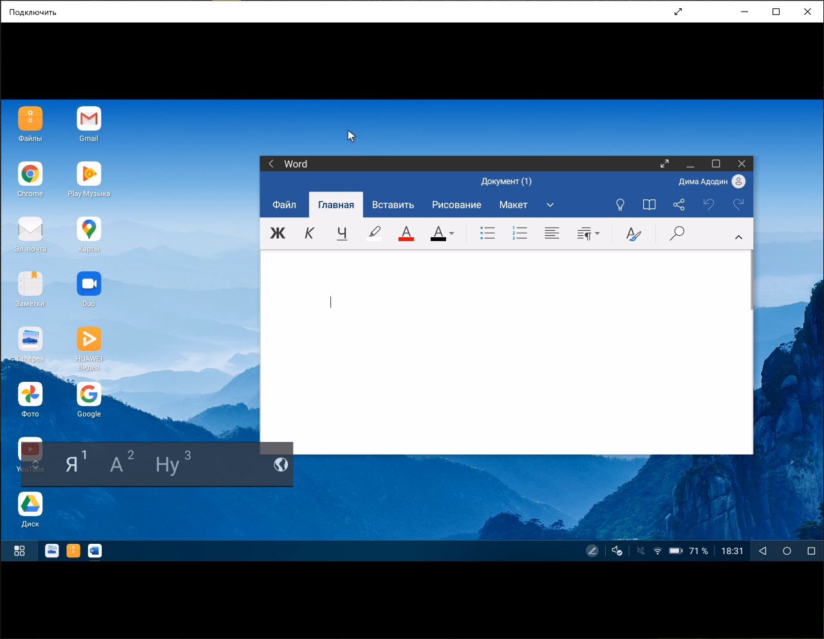Open the Макет tab
Image resolution: width=824 pixels, height=639 pixels.
pos(513,204)
